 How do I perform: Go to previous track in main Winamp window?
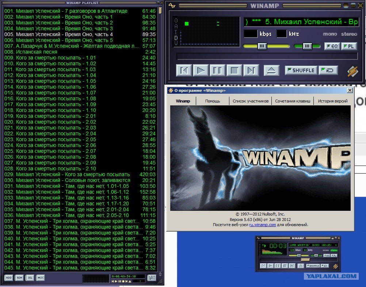click(184, 70)
